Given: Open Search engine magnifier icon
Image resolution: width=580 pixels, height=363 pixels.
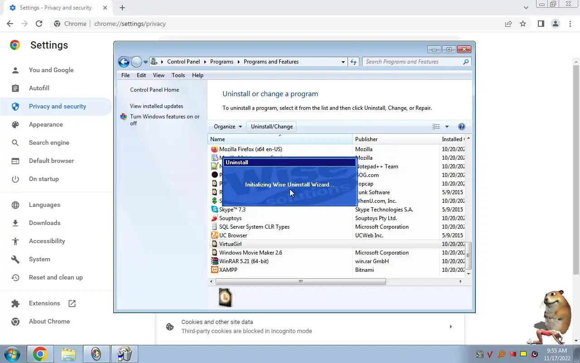Looking at the screenshot, I should coord(15,142).
